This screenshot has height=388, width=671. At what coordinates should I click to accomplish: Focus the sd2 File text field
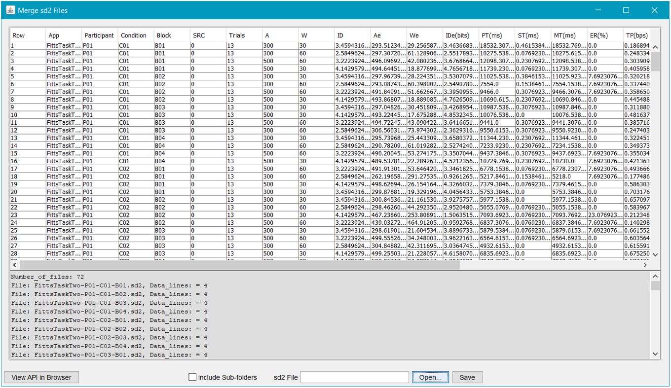[355, 377]
